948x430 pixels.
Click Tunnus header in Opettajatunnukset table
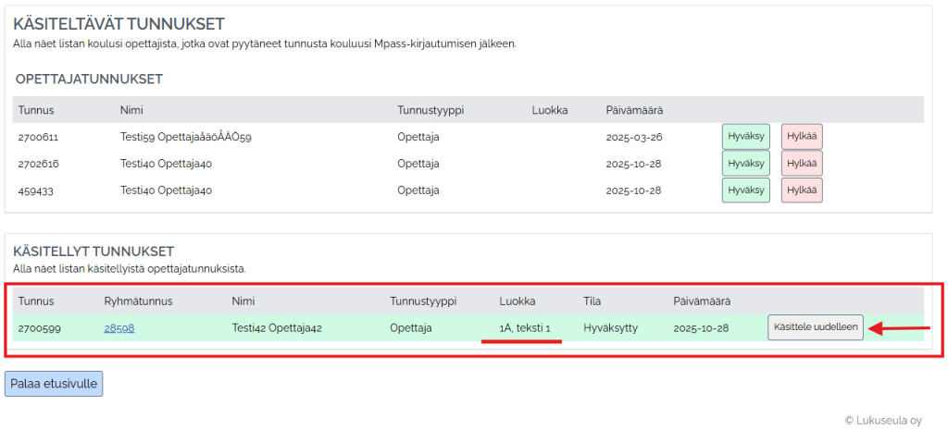(36, 110)
